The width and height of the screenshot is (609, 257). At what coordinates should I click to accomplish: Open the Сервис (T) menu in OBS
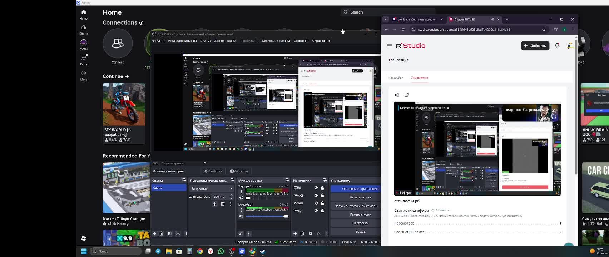[x=301, y=41]
